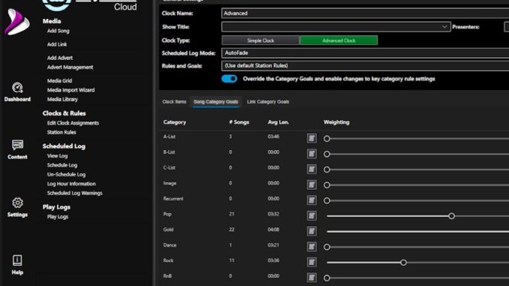Switch to the Clock Items tab
This screenshot has width=509, height=286.
click(174, 101)
